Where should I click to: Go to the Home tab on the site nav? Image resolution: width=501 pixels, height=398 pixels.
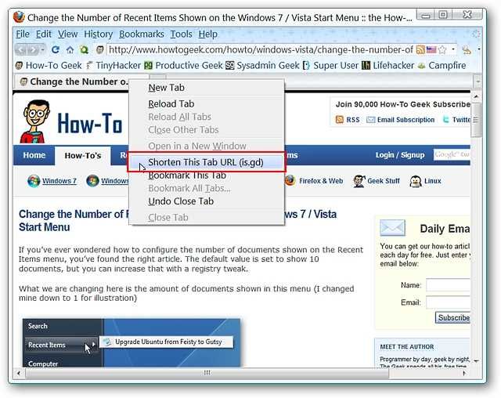click(34, 155)
